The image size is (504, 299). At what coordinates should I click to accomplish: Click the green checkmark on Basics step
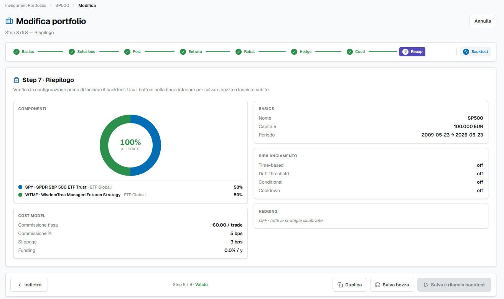(16, 52)
